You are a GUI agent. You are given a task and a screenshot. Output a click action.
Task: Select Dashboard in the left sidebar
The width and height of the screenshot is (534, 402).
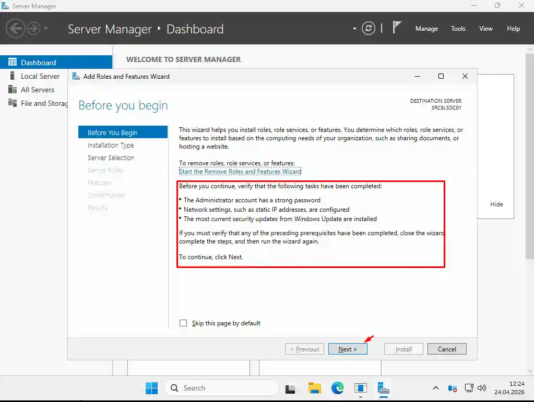(56, 63)
